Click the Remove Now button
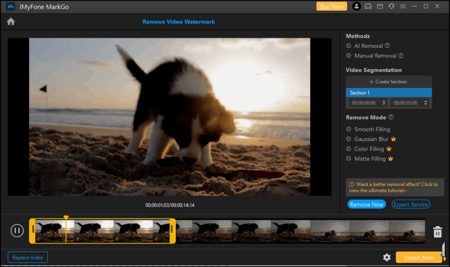450x267 pixels. [x=367, y=204]
